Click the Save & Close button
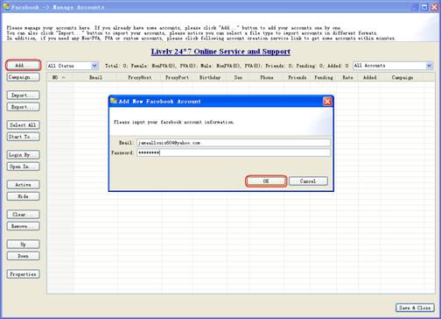The image size is (441, 319). pyautogui.click(x=415, y=308)
